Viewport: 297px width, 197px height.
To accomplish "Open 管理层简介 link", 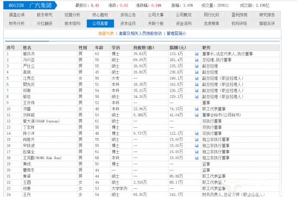I will click(177, 34).
